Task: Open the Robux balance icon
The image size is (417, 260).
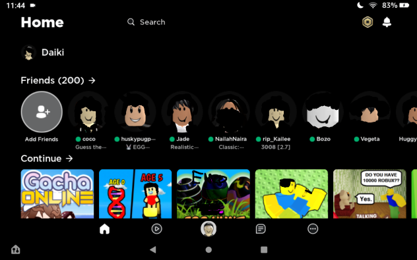Action: tap(368, 22)
